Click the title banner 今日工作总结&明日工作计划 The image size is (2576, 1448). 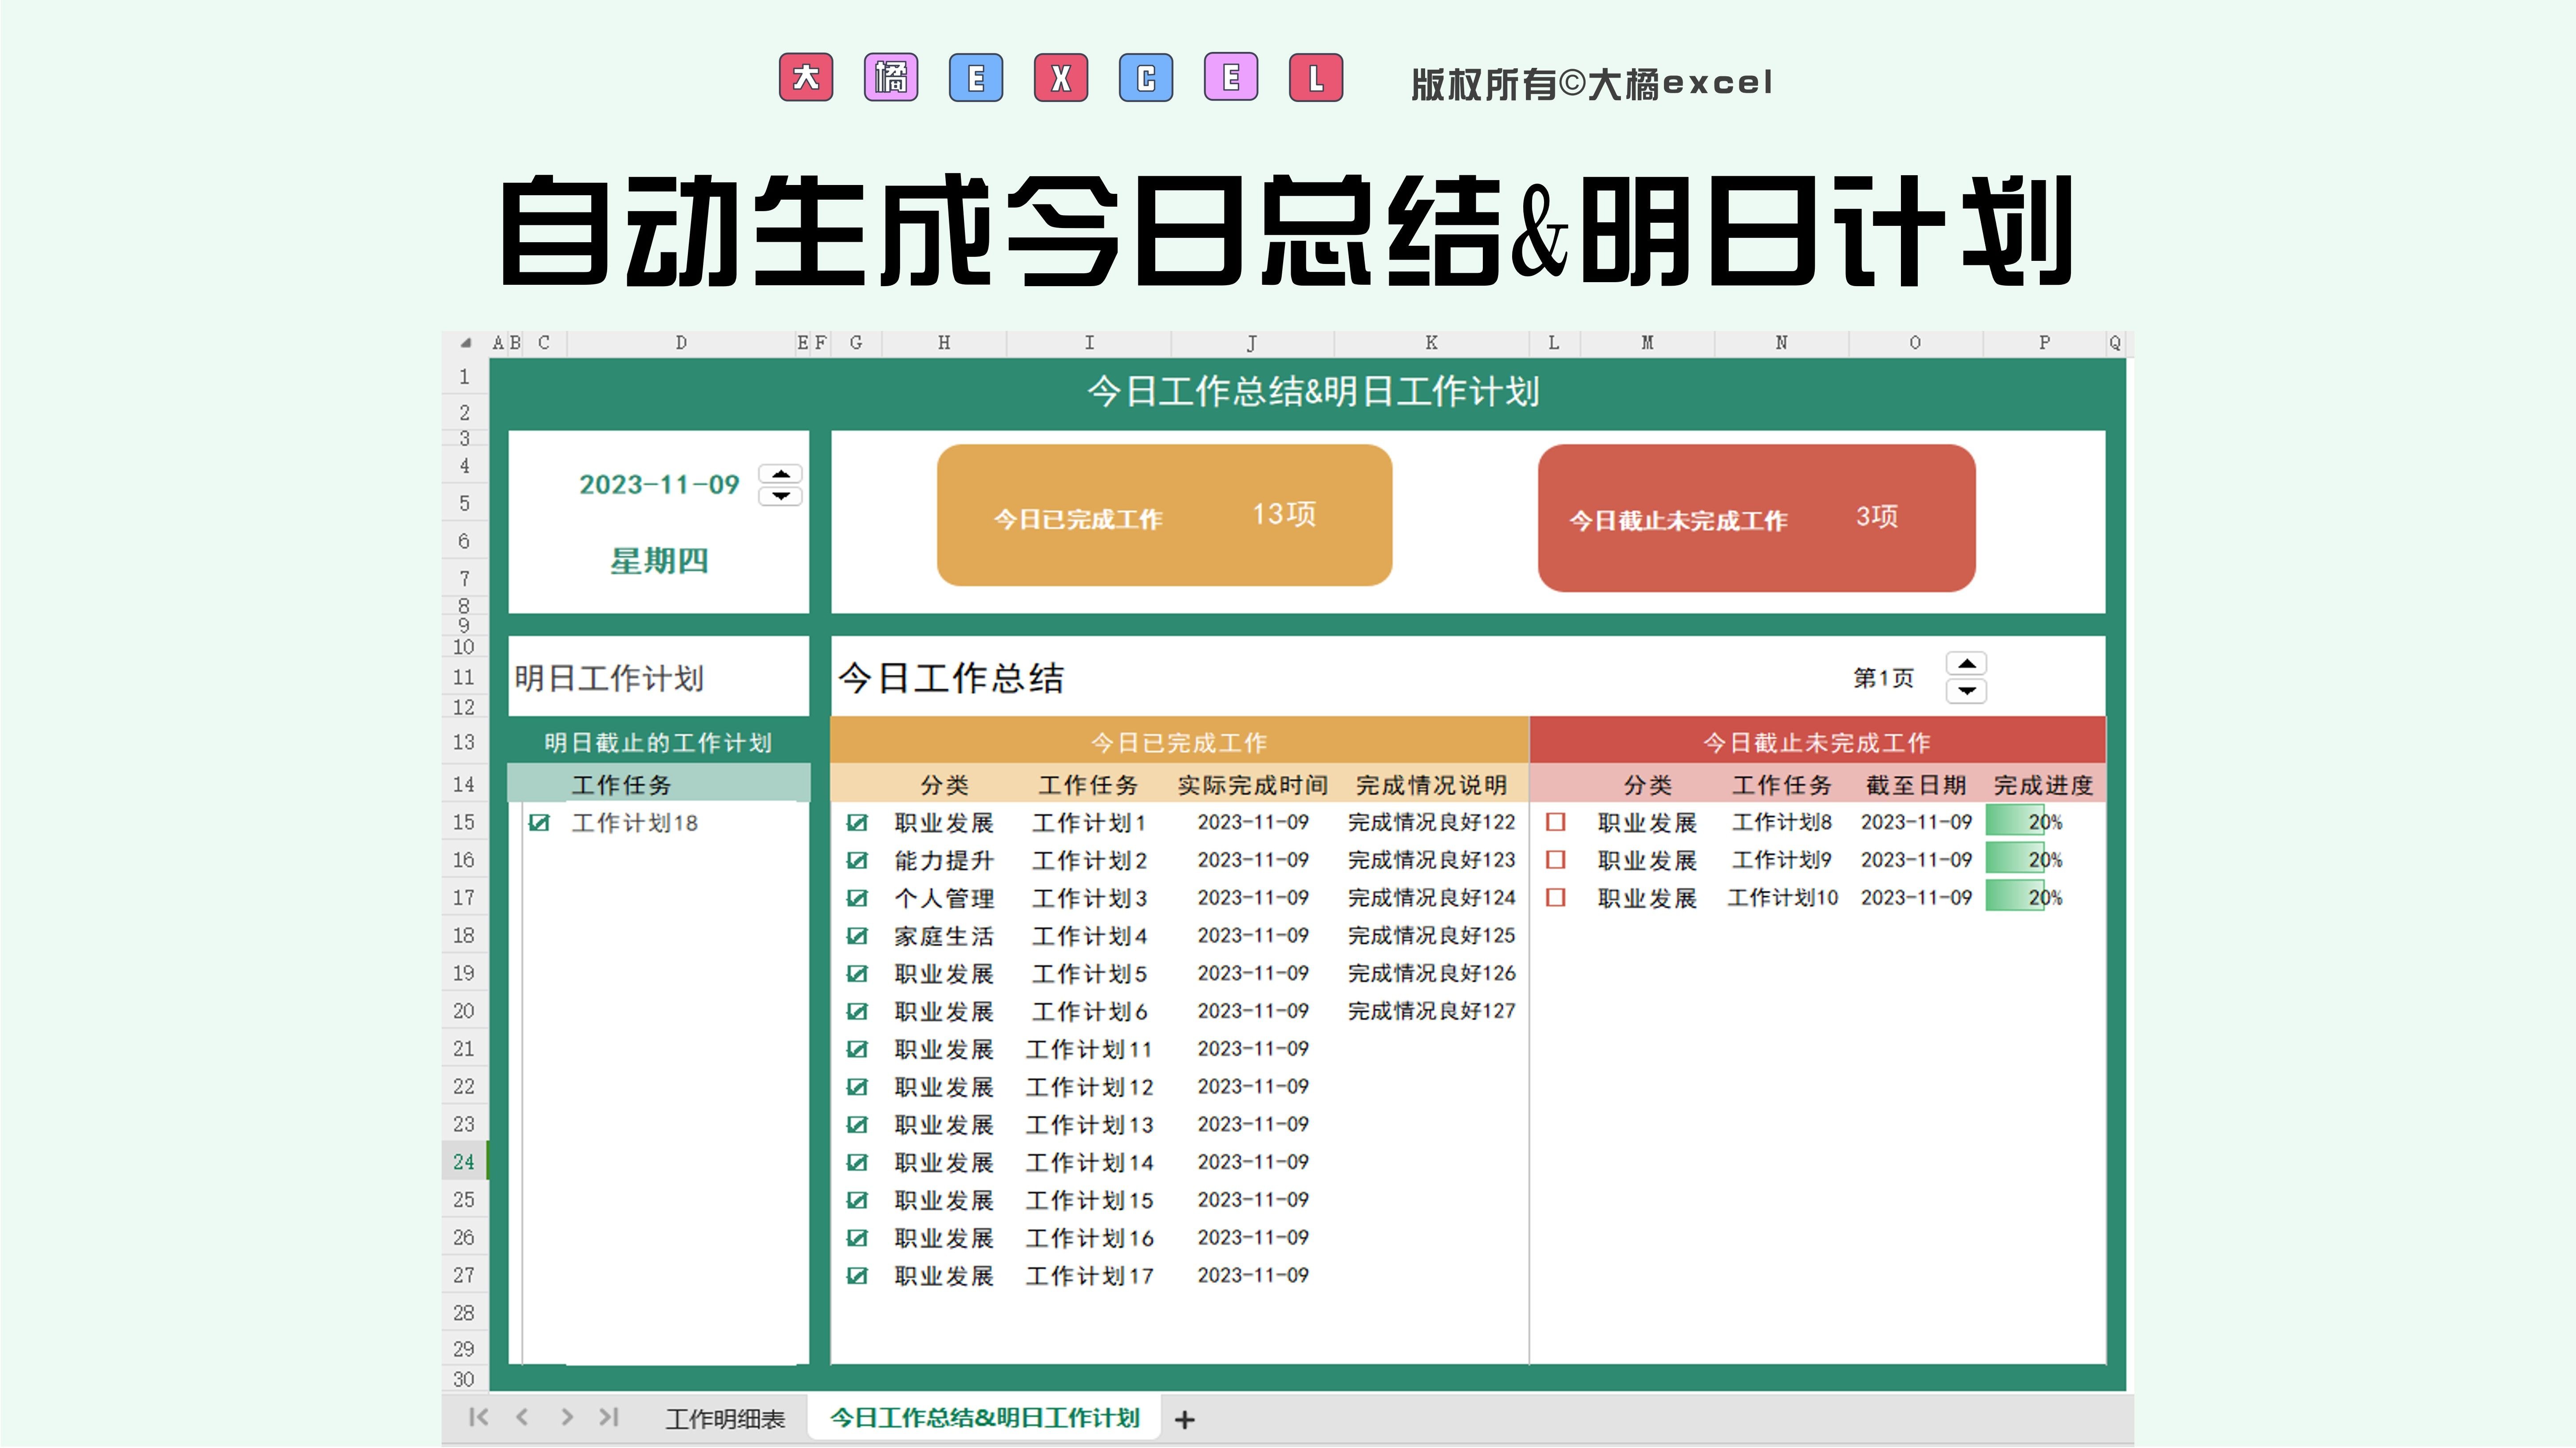[x=1313, y=392]
